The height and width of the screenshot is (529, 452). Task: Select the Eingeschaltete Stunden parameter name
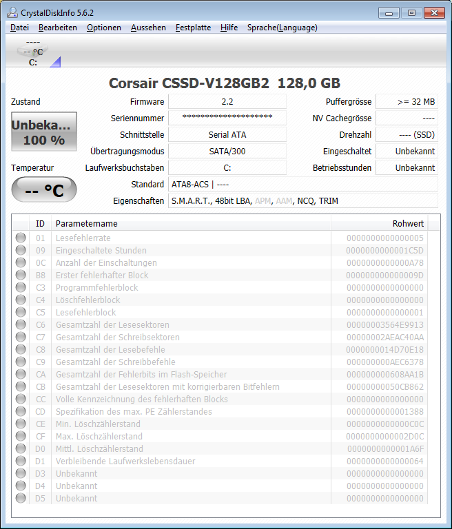click(101, 251)
